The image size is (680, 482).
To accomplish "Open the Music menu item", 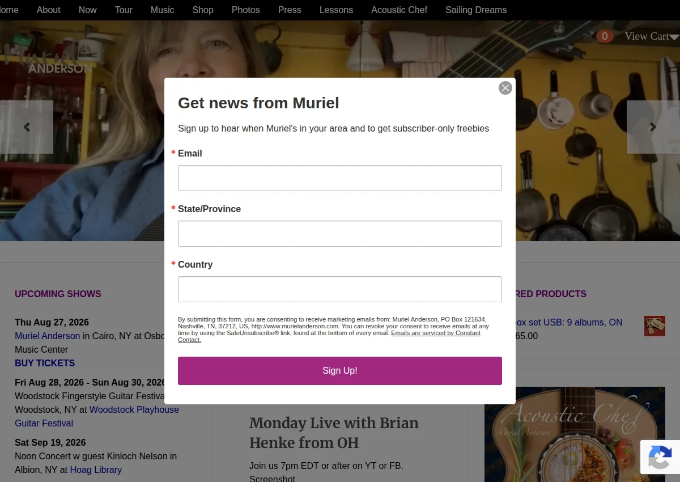I will tap(163, 10).
